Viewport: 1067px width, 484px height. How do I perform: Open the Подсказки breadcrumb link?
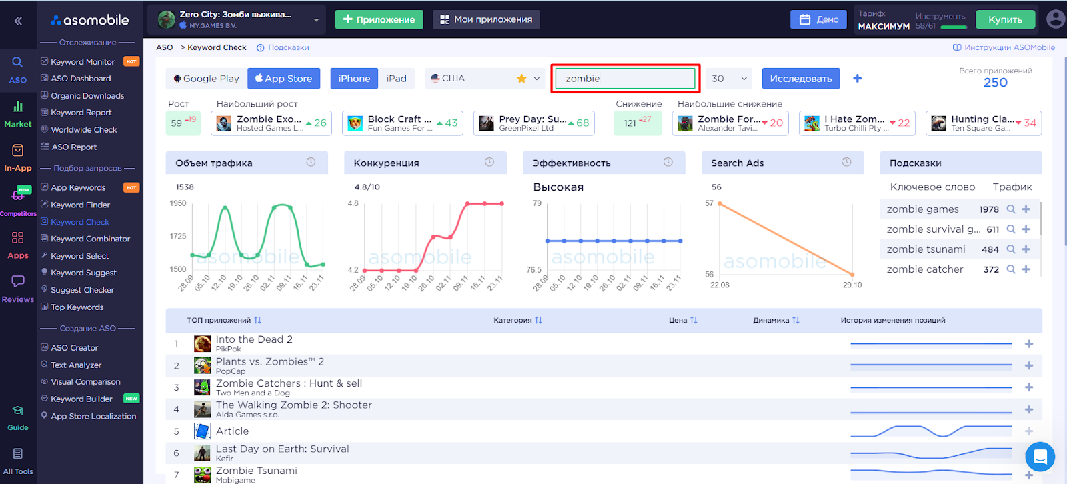283,47
